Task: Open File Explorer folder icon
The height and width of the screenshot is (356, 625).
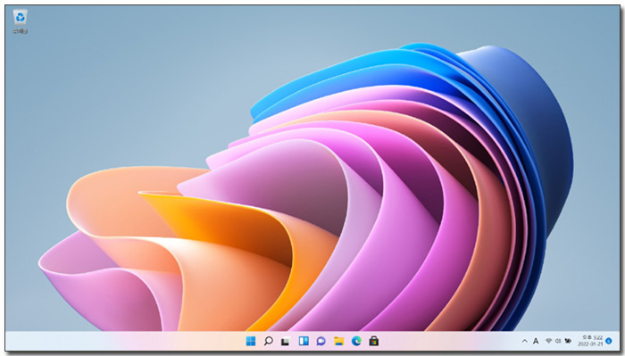Action: pos(338,341)
